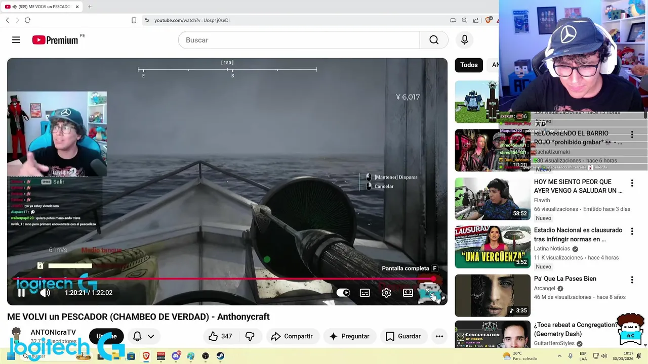Open menu for RECORRIENDO EL BARRIO ROJO video
Image resolution: width=648 pixels, height=364 pixels.
coord(632,134)
